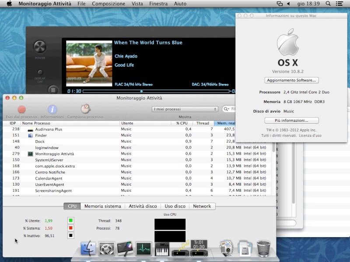The width and height of the screenshot is (350, 262).
Task: Select the Centro Notifiche process row
Action: coord(137,172)
